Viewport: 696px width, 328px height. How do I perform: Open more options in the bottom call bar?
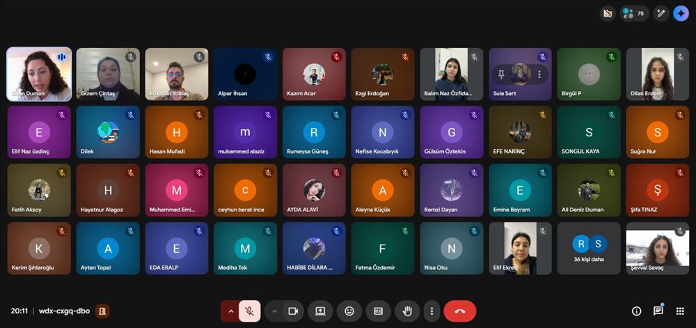[432, 311]
